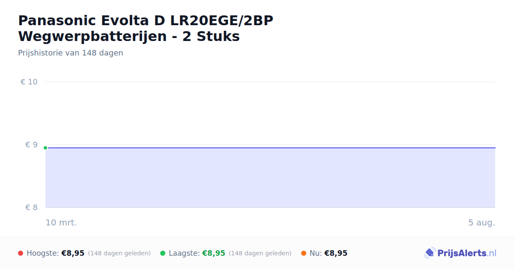Viewport: 514px width, 269px height.
Task: Click the 10 mrt. start date label
Action: coord(61,223)
